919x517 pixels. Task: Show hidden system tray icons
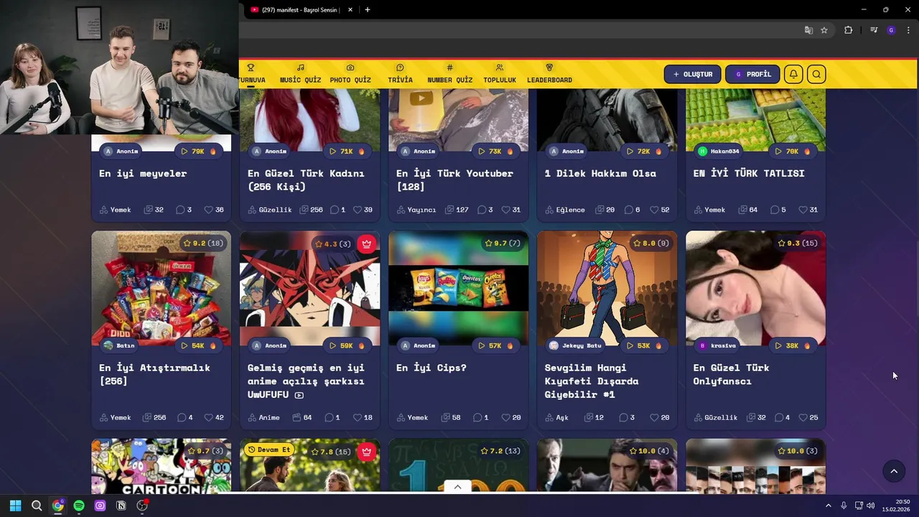point(828,506)
